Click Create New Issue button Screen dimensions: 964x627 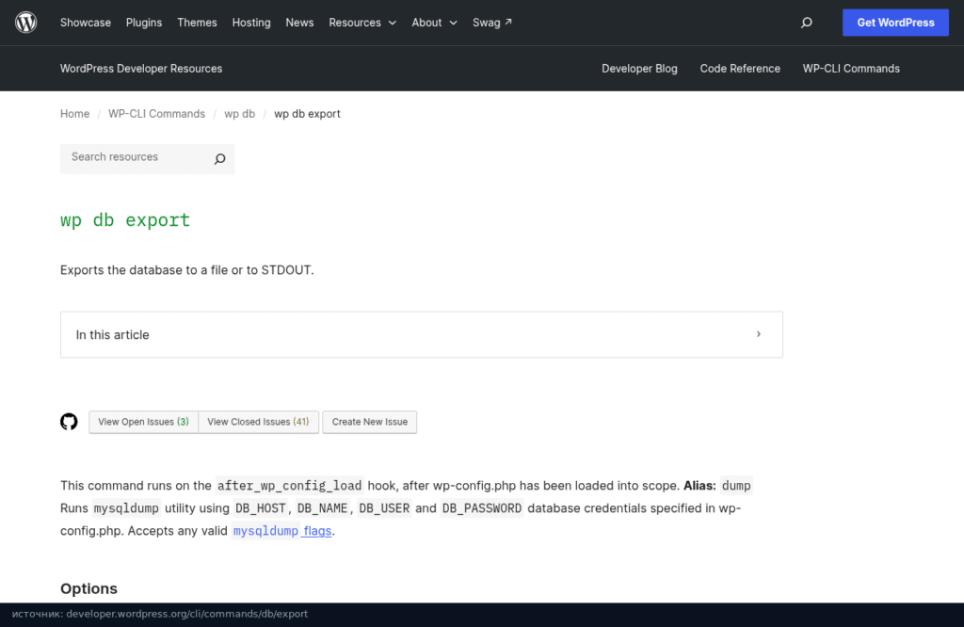(369, 422)
